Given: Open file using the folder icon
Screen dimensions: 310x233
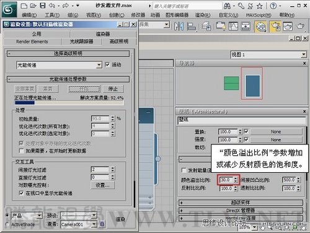Looking at the screenshot, I should 33,6.
